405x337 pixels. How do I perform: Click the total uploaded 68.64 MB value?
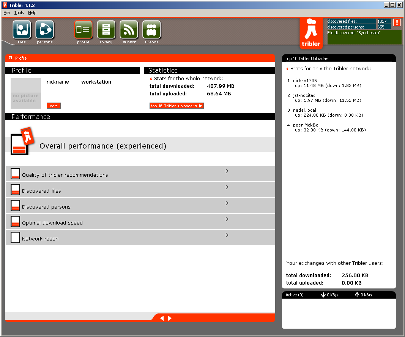pos(219,93)
